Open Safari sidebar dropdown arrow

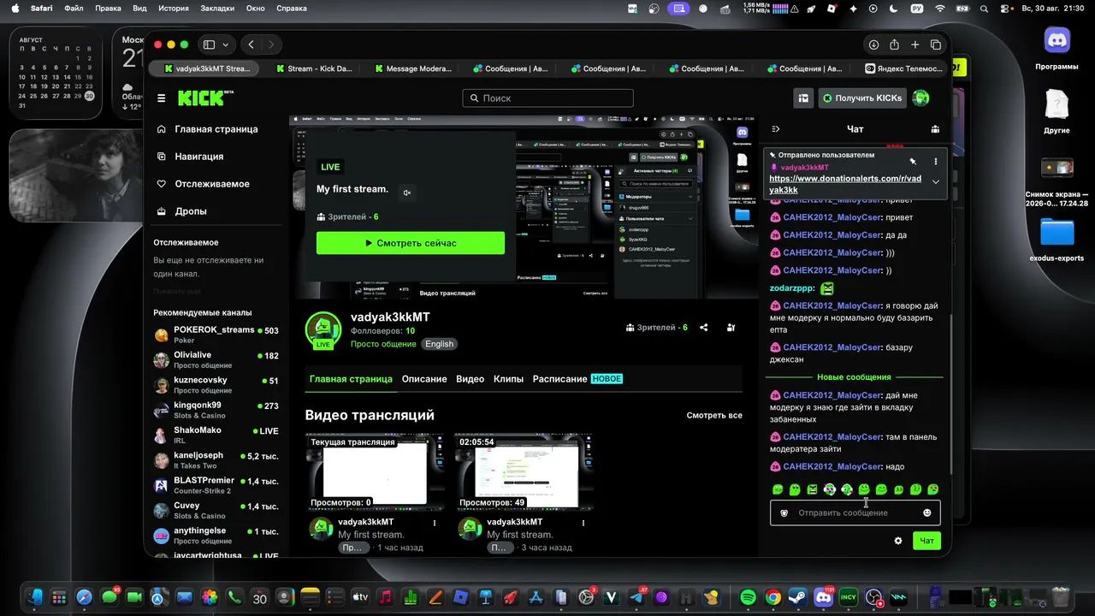click(x=226, y=44)
